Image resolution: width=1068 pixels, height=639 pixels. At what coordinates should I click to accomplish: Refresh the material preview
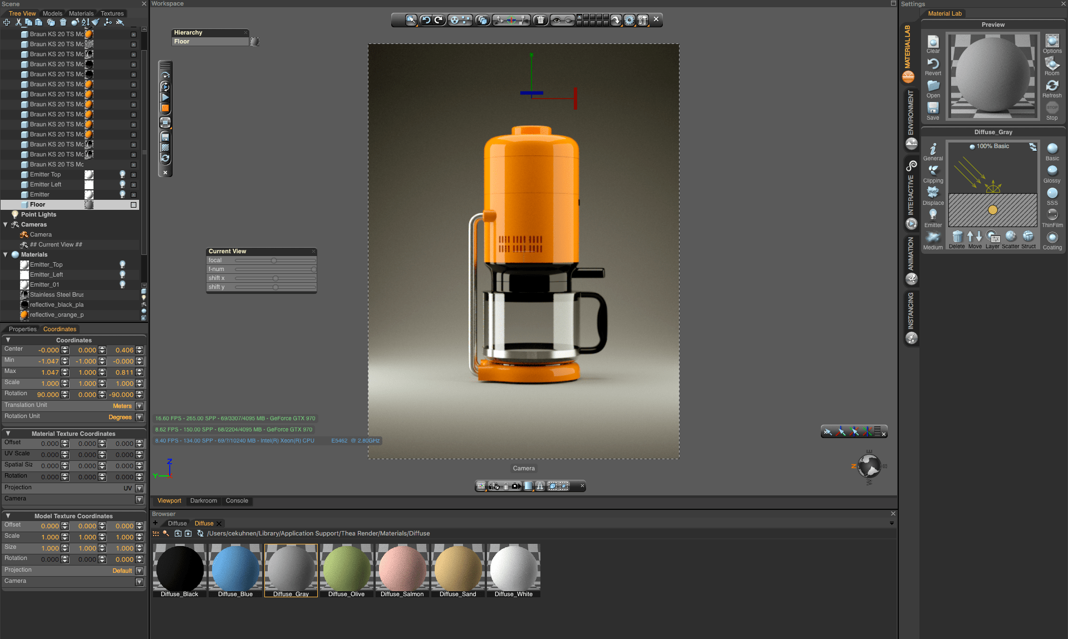(1052, 89)
